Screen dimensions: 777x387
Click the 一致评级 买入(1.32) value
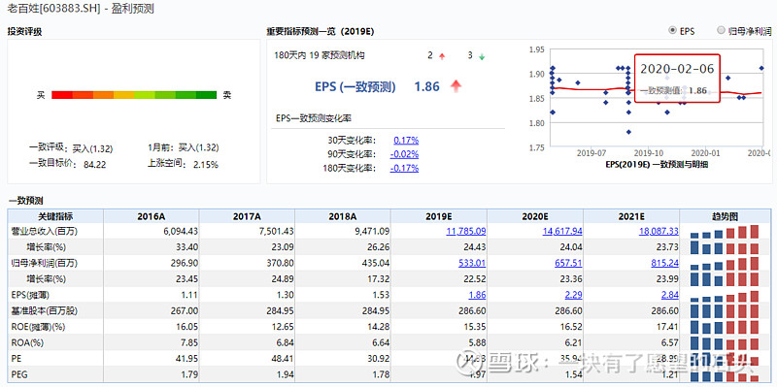pyautogui.click(x=92, y=148)
